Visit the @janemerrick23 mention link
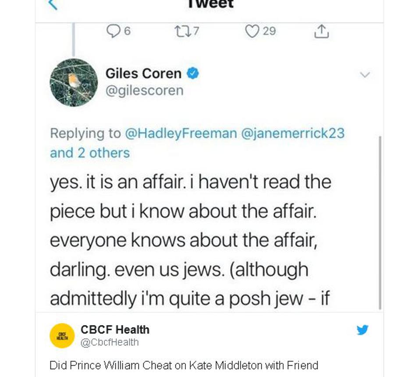The width and height of the screenshot is (412, 377). (293, 133)
